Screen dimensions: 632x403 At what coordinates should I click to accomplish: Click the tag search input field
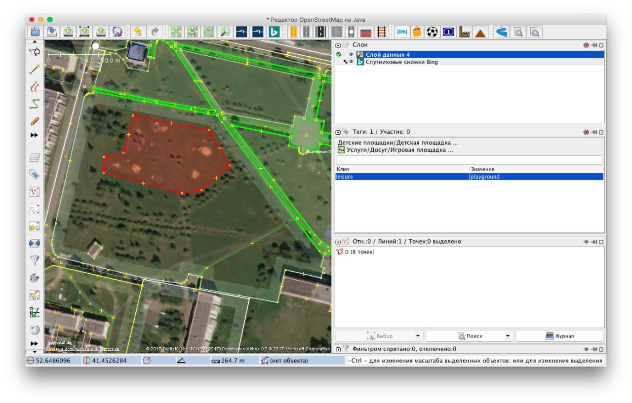pos(469,160)
